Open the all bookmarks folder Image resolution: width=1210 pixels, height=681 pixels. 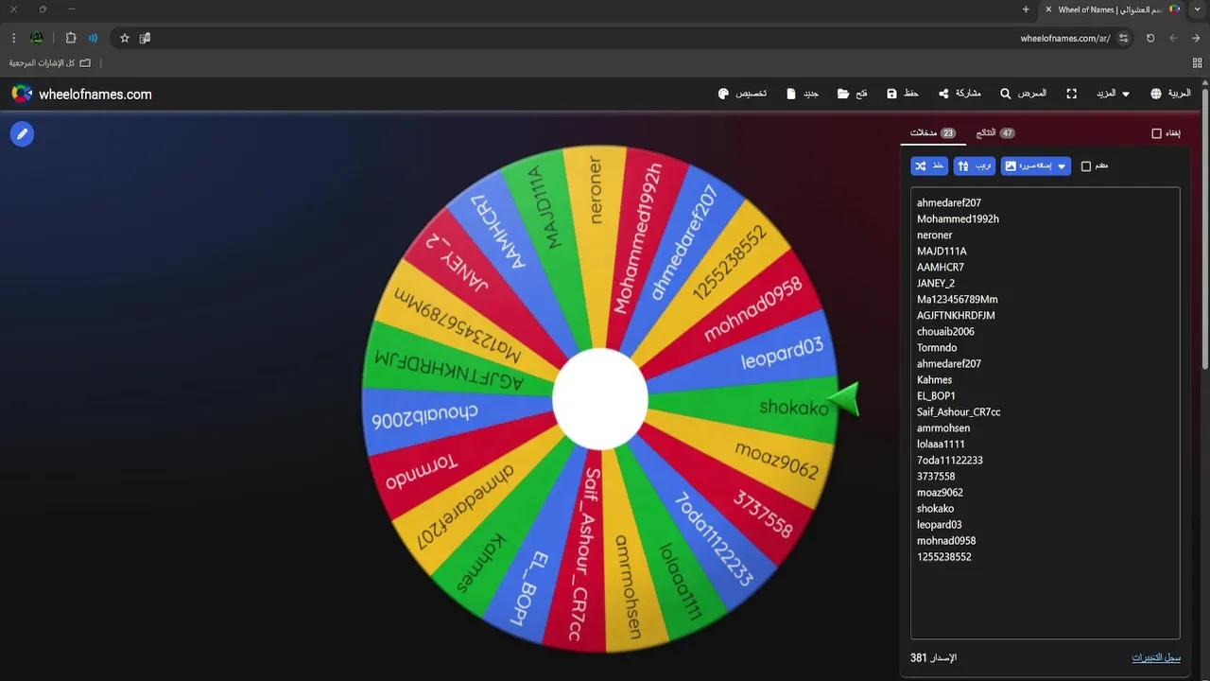coord(50,62)
